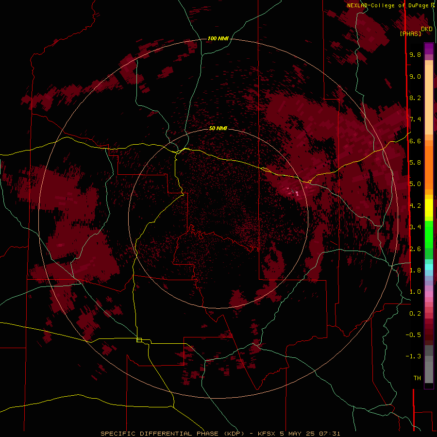The image size is (437, 437).
Task: Click the -0.5 scale value label
Action: pos(413,335)
